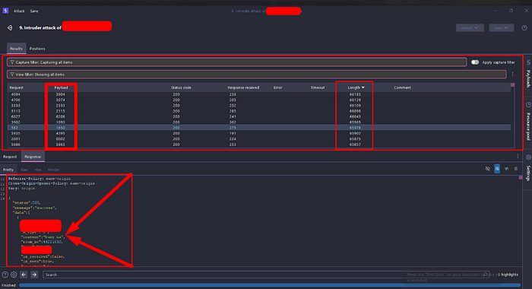532x289 pixels.
Task: Switch to the Request tab
Action: pos(10,157)
